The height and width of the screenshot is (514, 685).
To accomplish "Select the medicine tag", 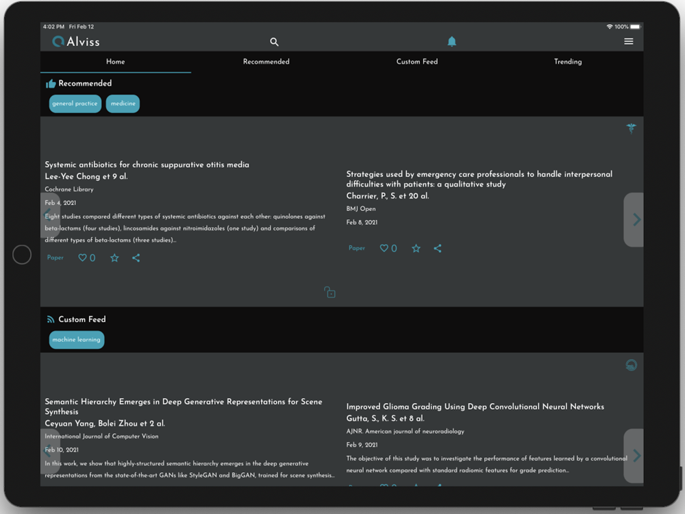I will pos(123,103).
